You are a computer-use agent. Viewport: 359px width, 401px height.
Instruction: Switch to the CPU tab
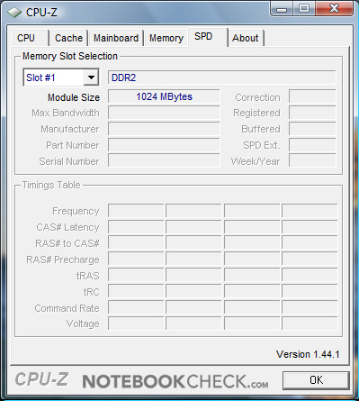click(x=26, y=38)
